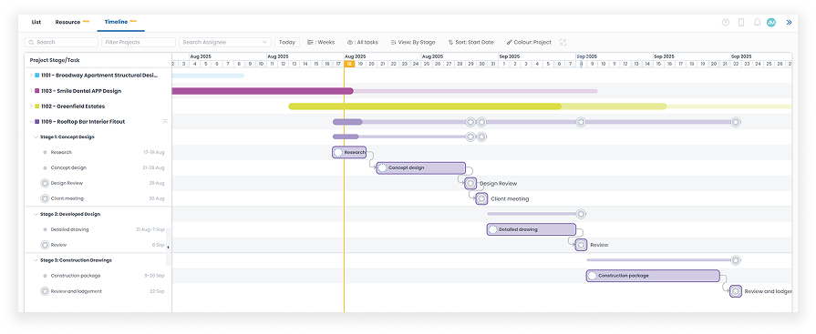Click the Design Review milestone on the timeline
This screenshot has width=816, height=334.
point(470,183)
